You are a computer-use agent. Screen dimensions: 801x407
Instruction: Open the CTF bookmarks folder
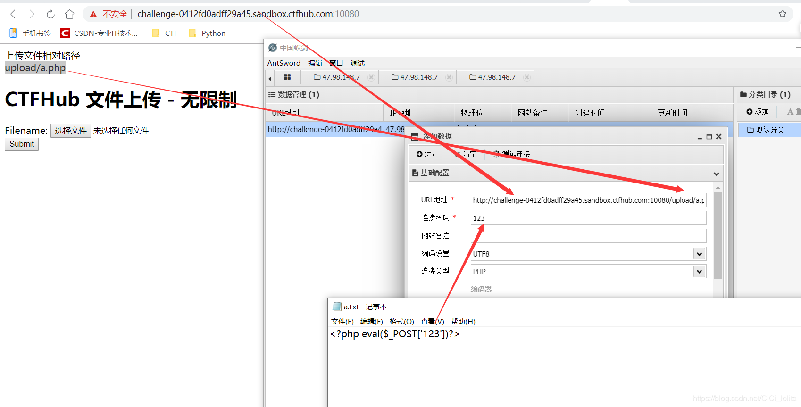point(165,33)
